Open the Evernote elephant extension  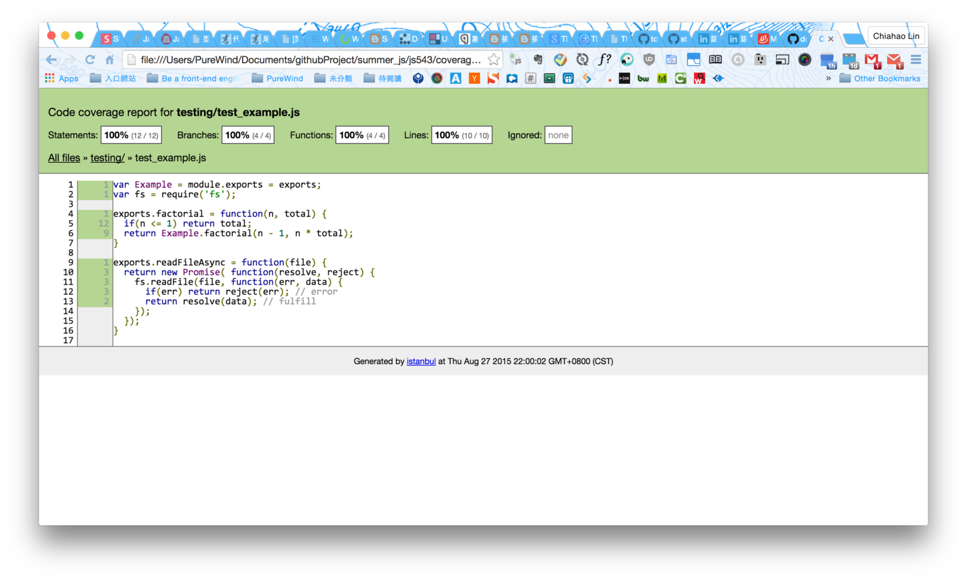point(537,60)
